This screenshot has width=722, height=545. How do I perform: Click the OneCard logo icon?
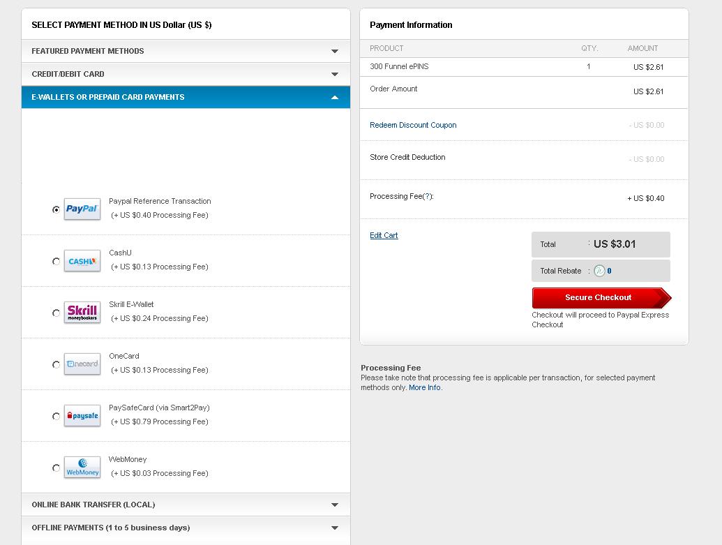(x=82, y=364)
